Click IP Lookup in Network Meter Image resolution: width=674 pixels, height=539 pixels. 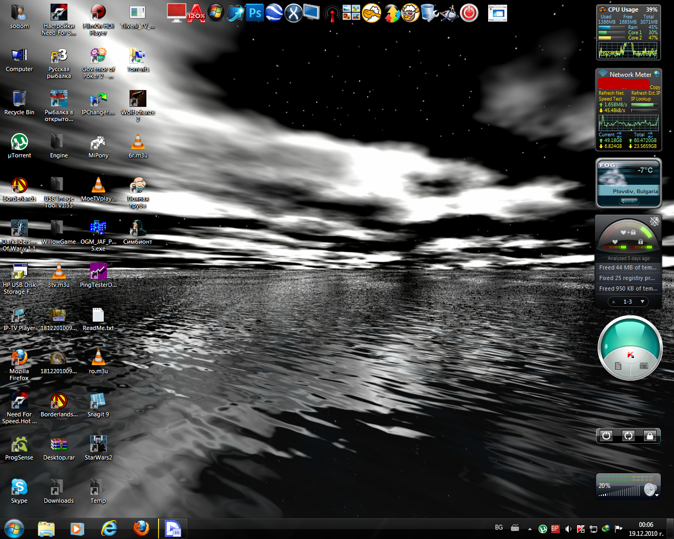(641, 99)
